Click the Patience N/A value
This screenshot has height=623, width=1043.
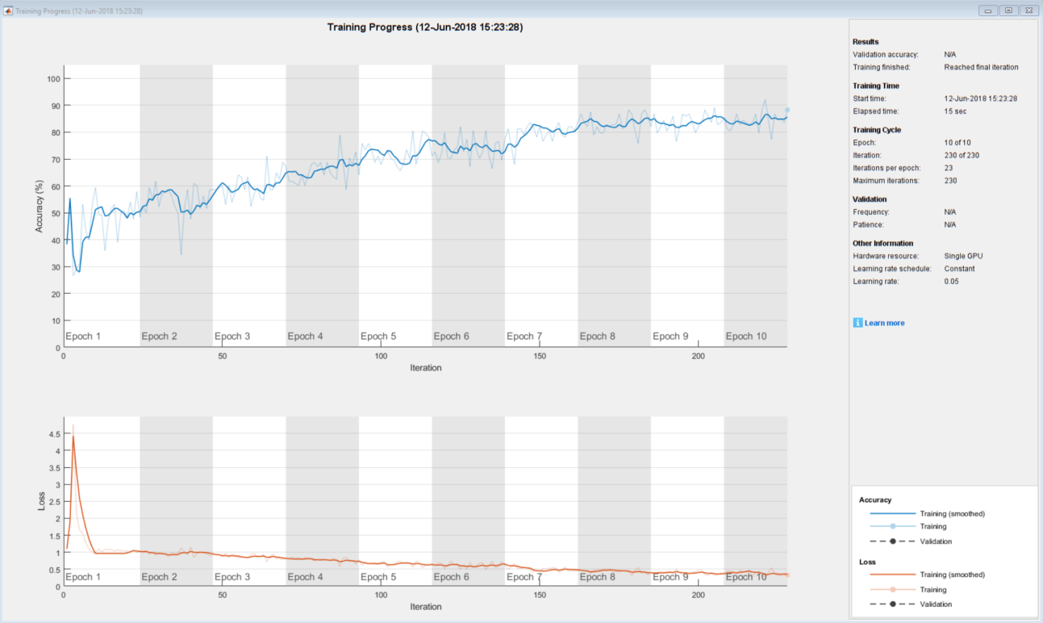tap(950, 225)
